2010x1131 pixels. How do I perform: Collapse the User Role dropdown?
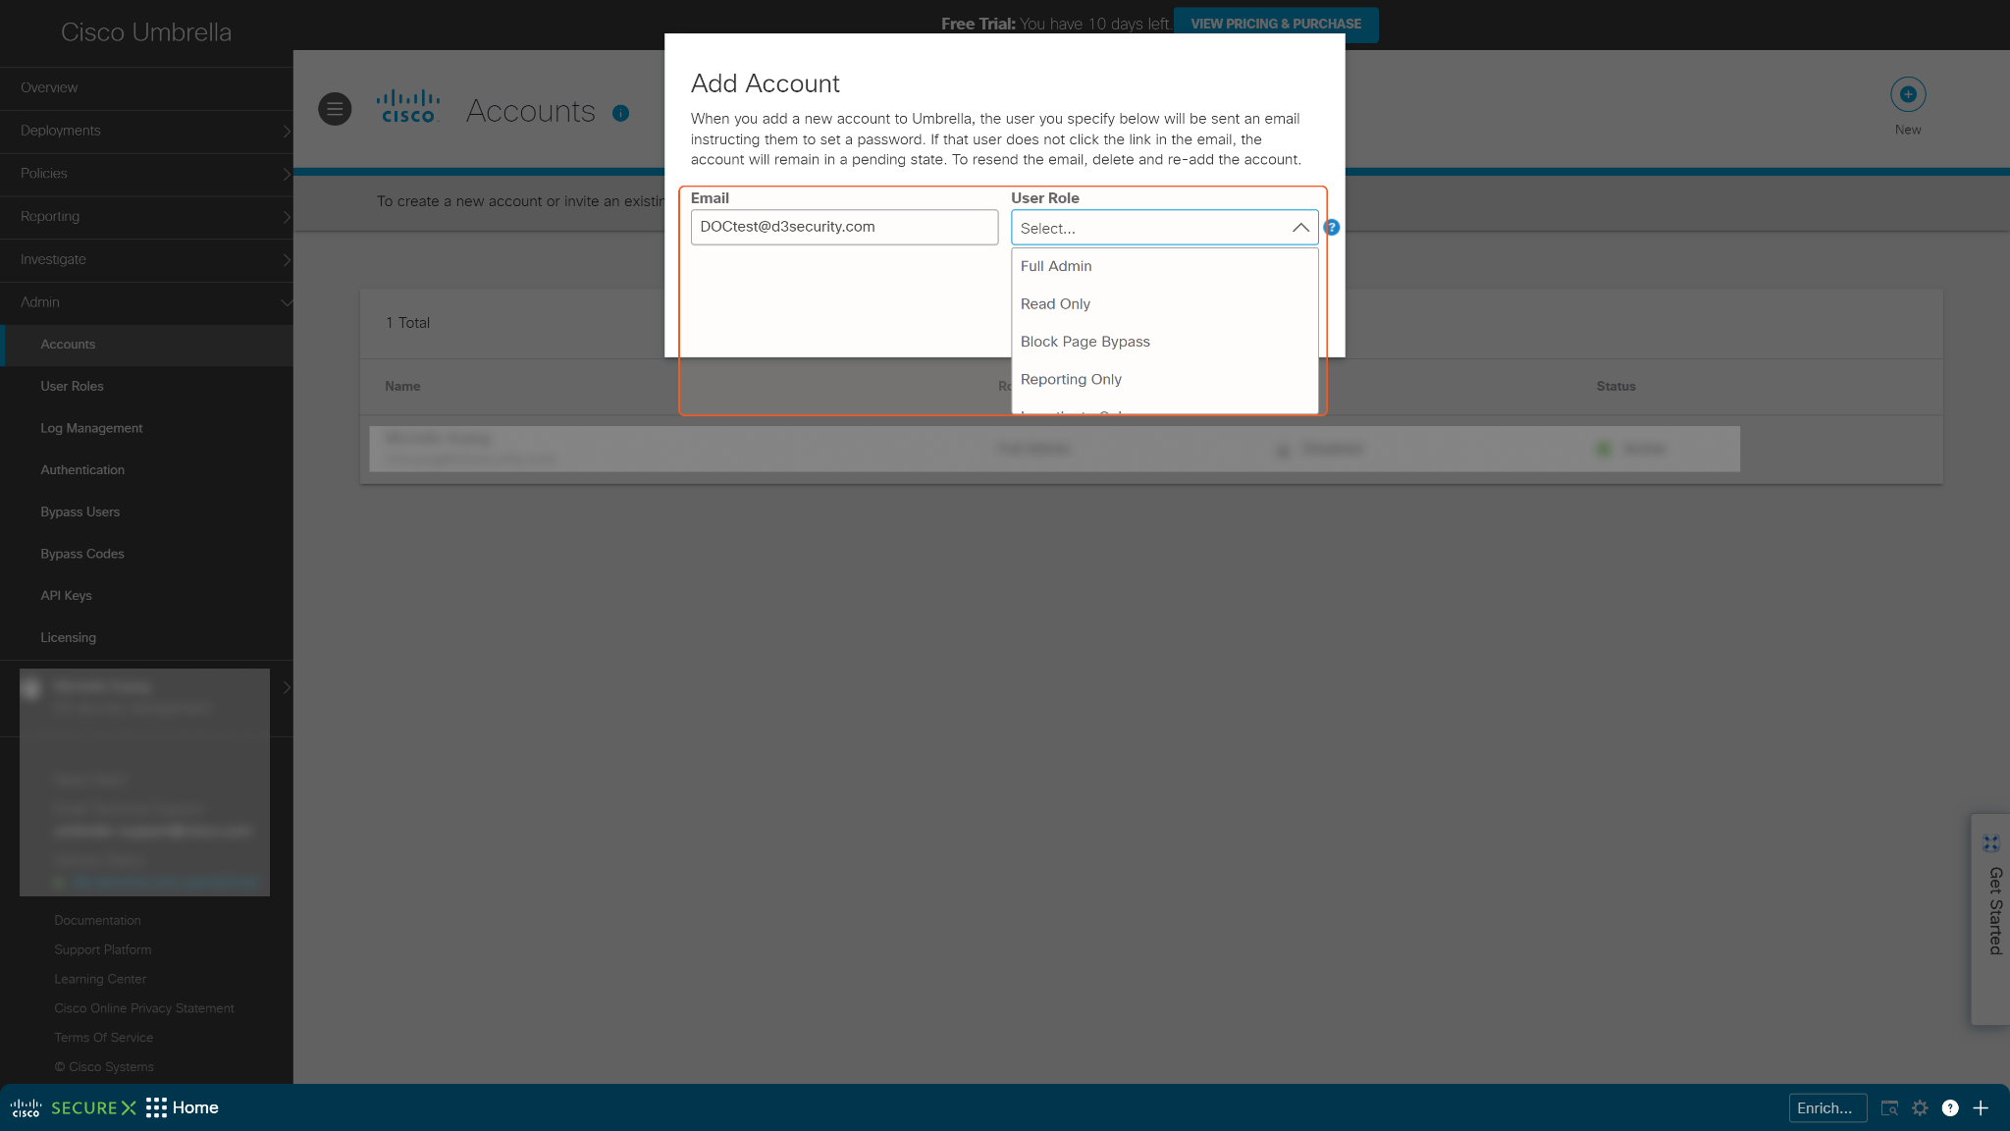[x=1300, y=228]
